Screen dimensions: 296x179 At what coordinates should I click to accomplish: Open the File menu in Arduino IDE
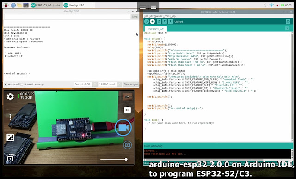(146, 16)
